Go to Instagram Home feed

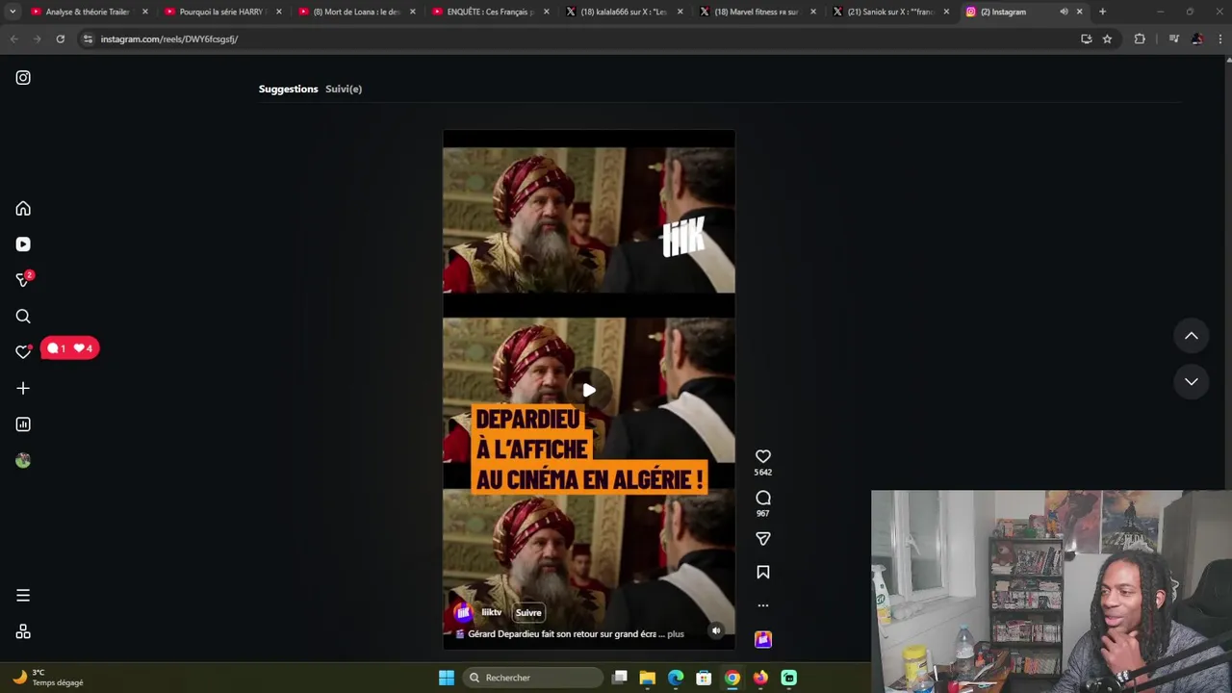point(23,209)
